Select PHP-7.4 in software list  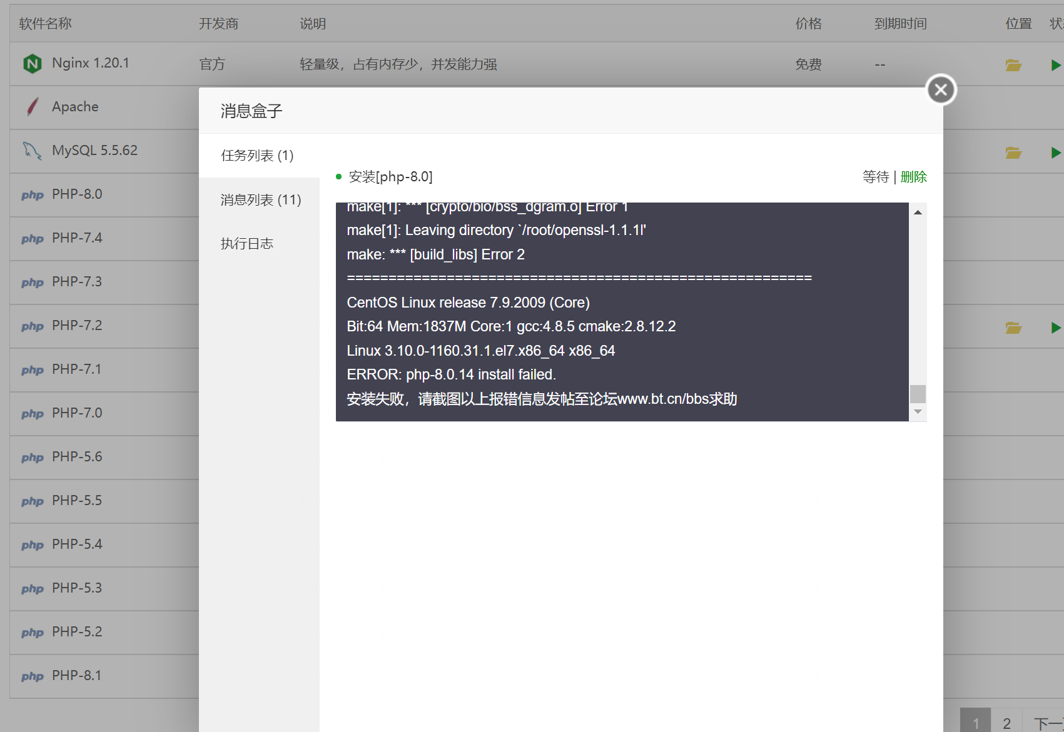[x=77, y=238]
